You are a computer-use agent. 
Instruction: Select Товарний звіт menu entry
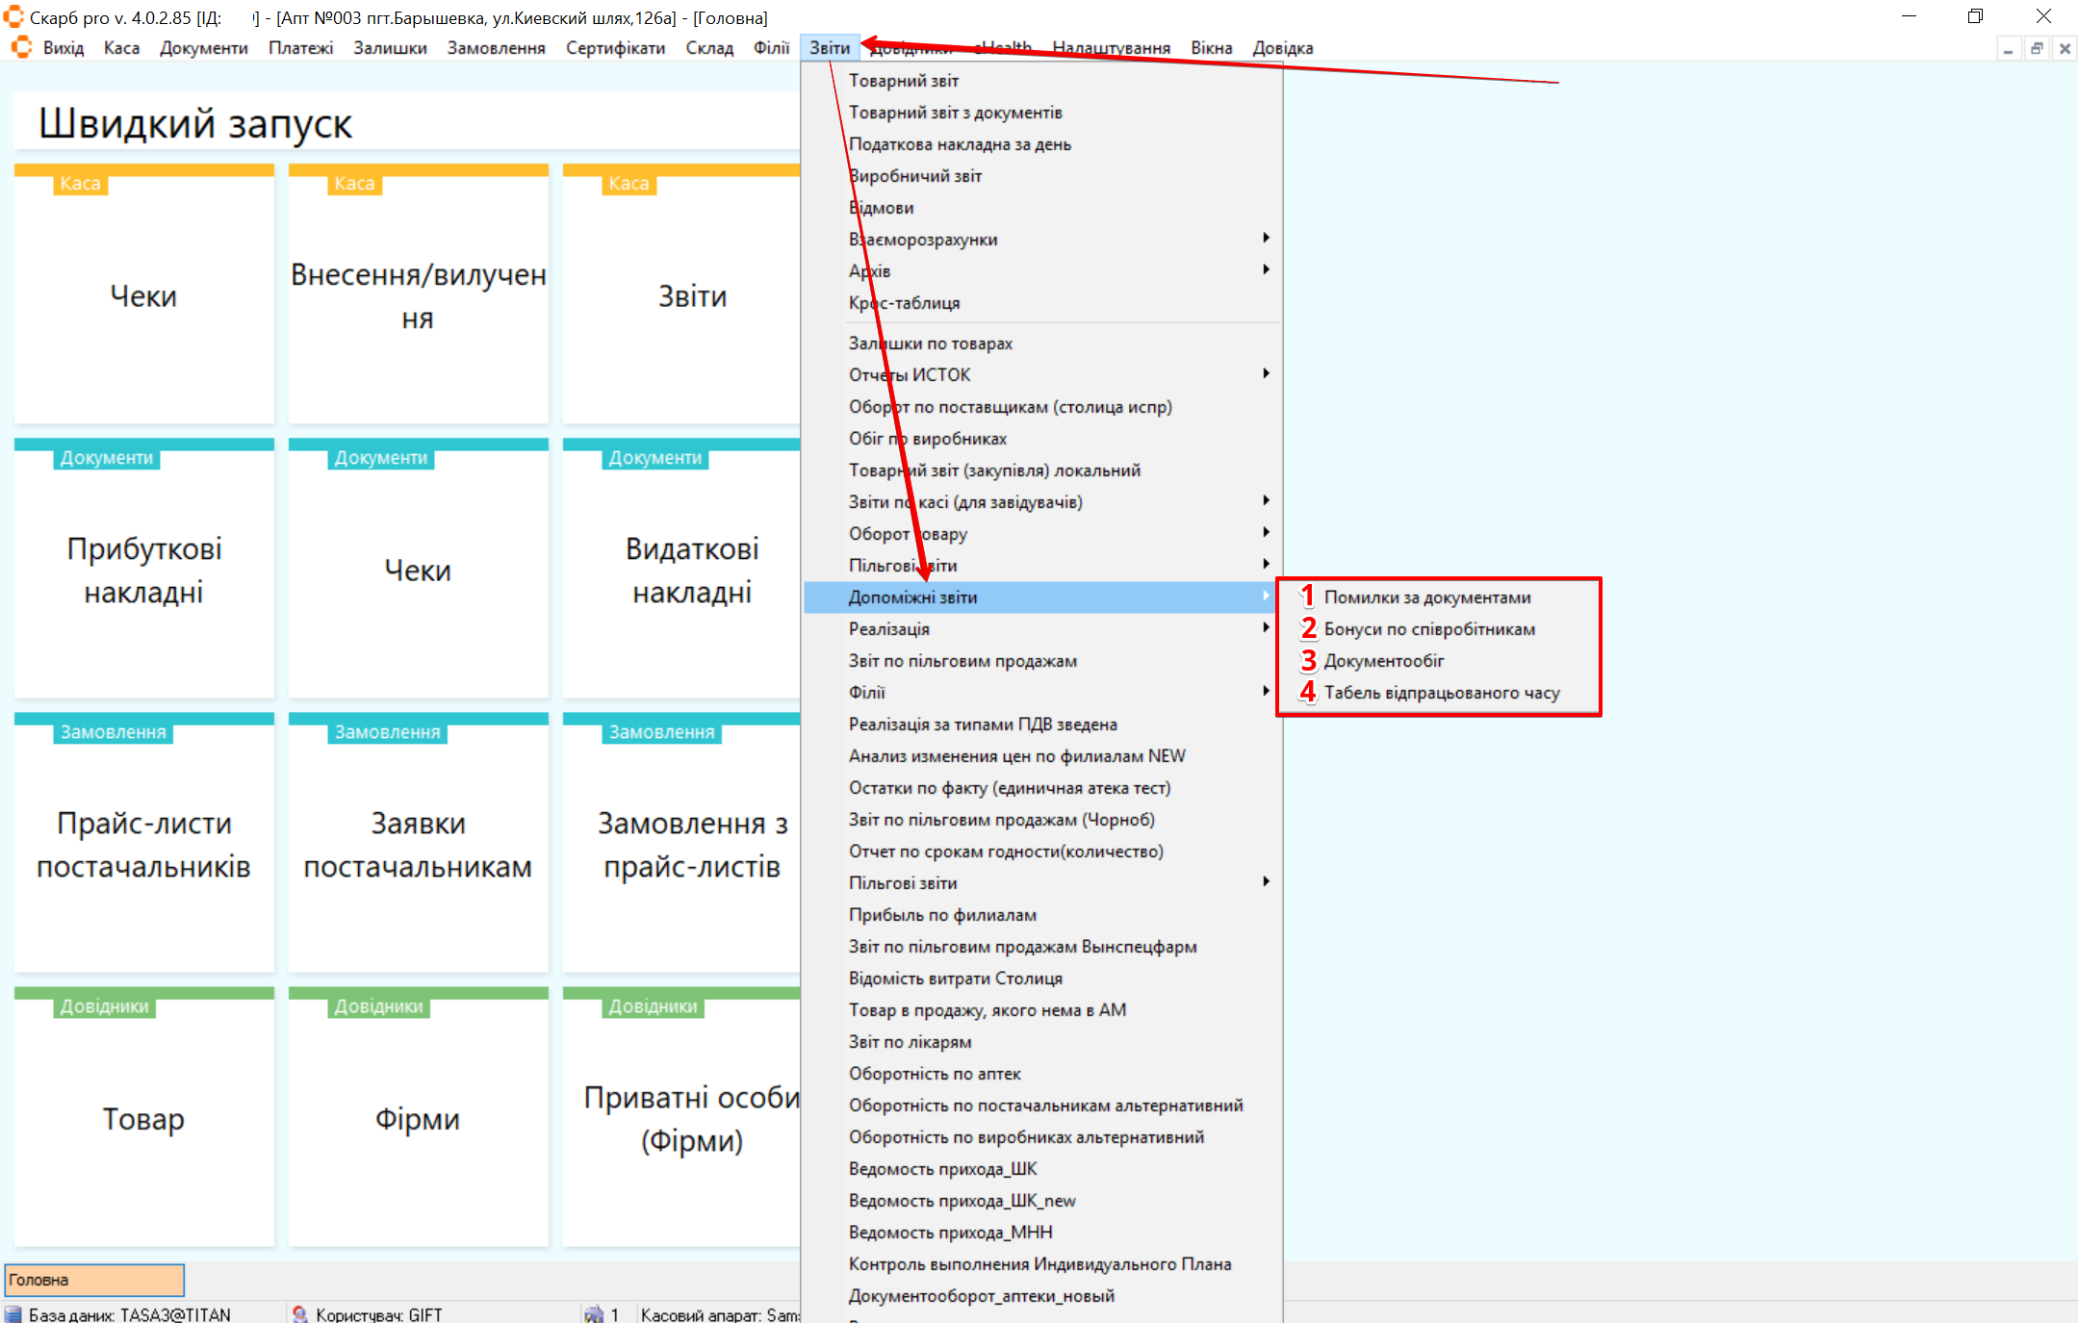(x=903, y=81)
